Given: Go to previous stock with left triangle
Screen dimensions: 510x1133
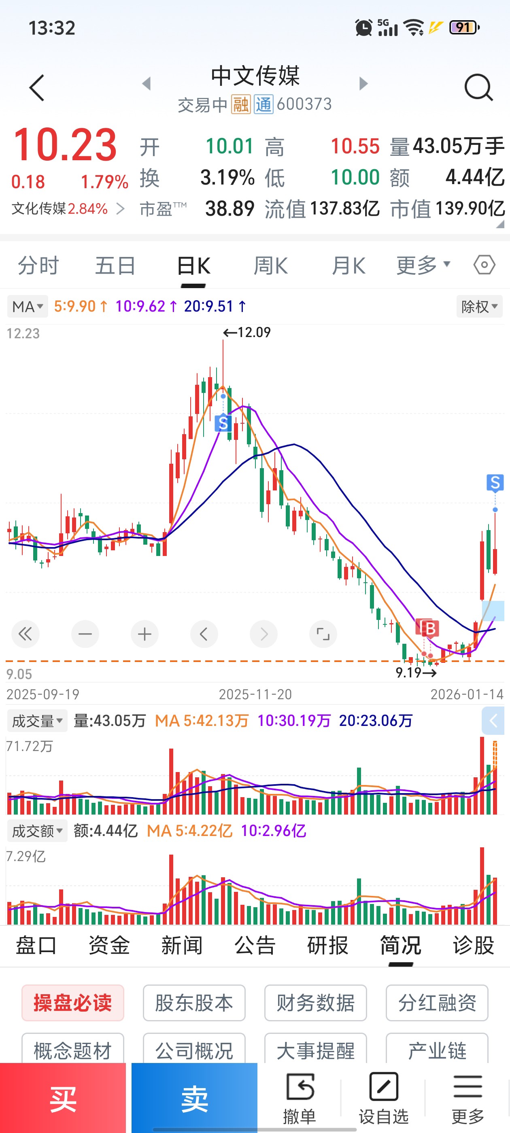Looking at the screenshot, I should (147, 83).
